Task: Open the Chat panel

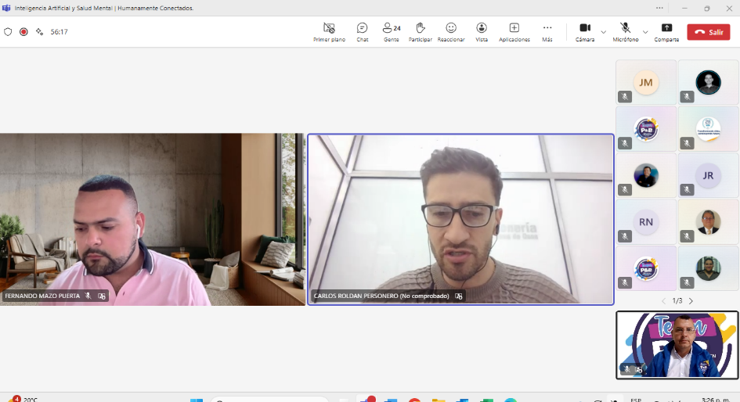Action: tap(362, 31)
